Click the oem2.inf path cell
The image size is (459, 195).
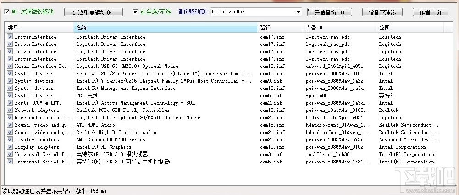click(x=271, y=103)
